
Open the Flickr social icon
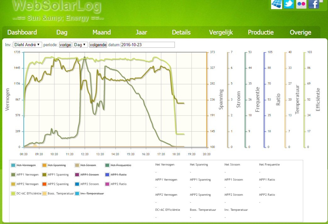coord(301,4)
